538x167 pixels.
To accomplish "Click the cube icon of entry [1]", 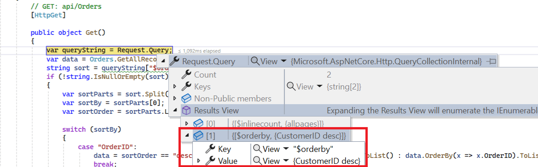I will coord(198,136).
